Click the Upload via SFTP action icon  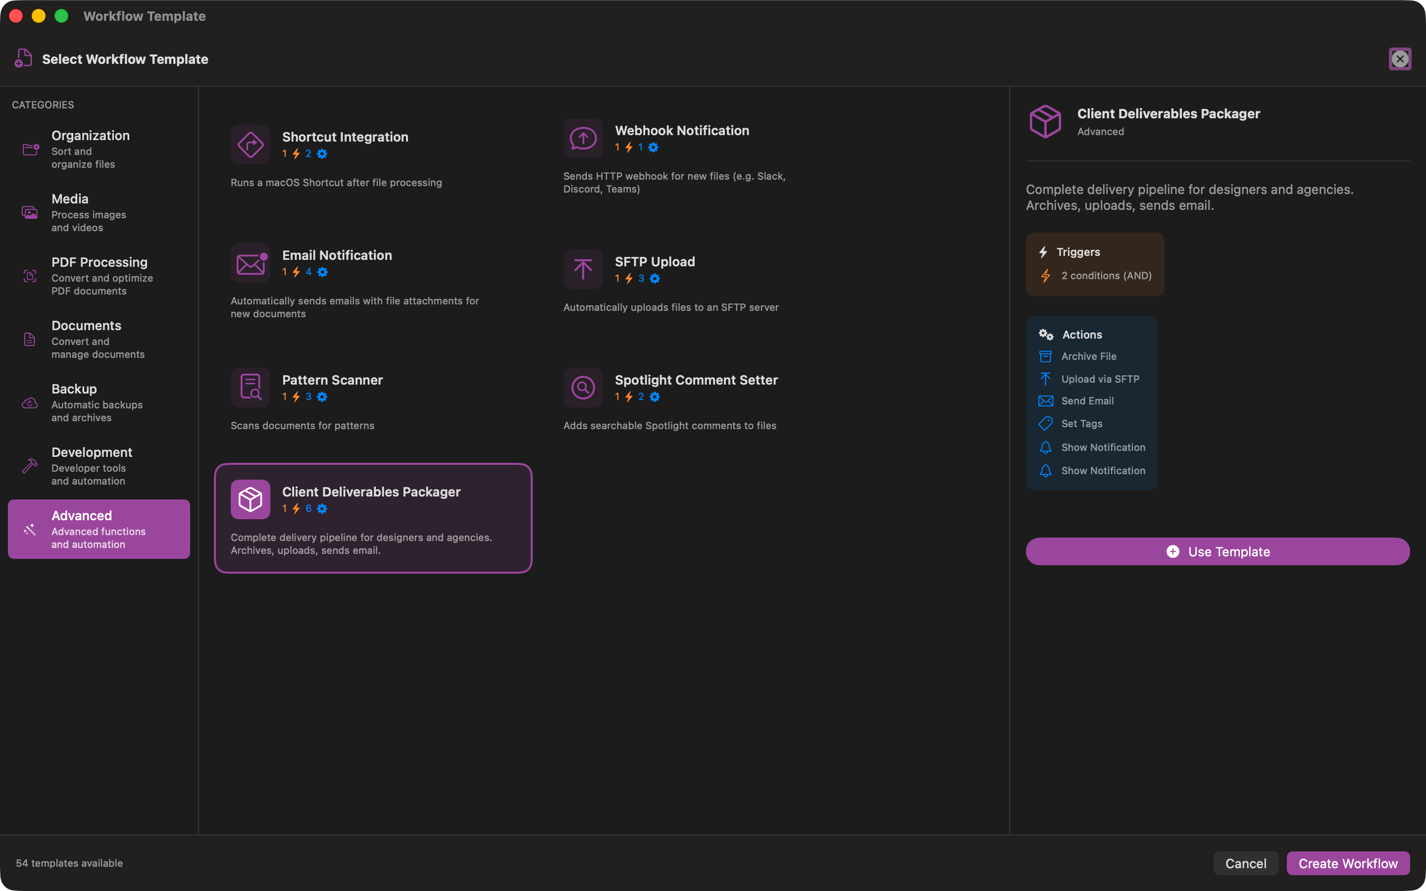coord(1045,379)
